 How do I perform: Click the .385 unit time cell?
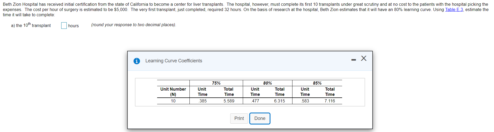tap(203, 101)
